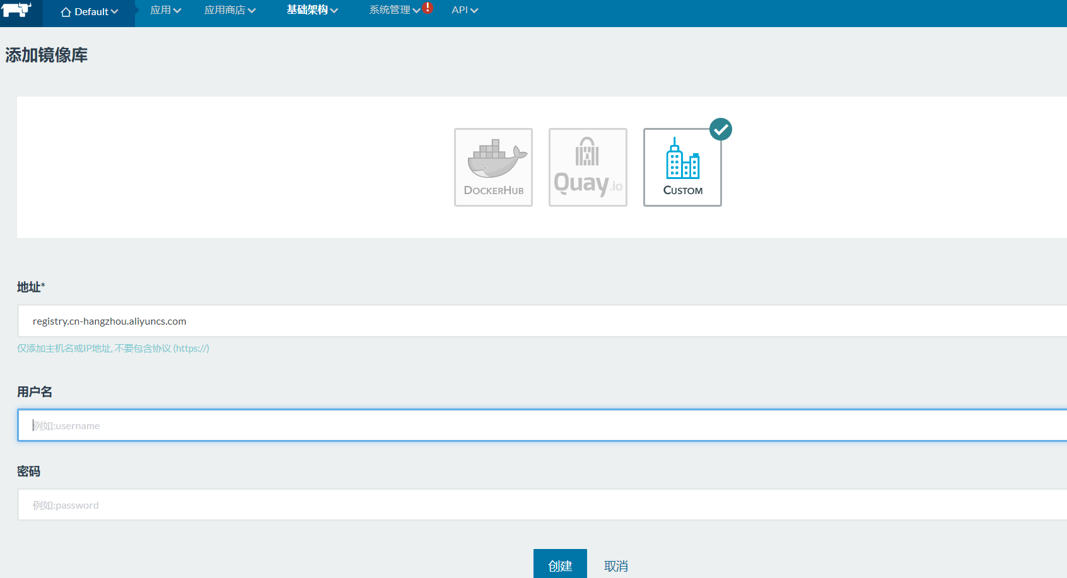Screen dimensions: 1067x578
Task: Focus the 用户名 username input field
Action: click(542, 425)
